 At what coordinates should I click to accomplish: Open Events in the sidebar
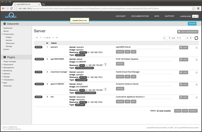pos(6,49)
